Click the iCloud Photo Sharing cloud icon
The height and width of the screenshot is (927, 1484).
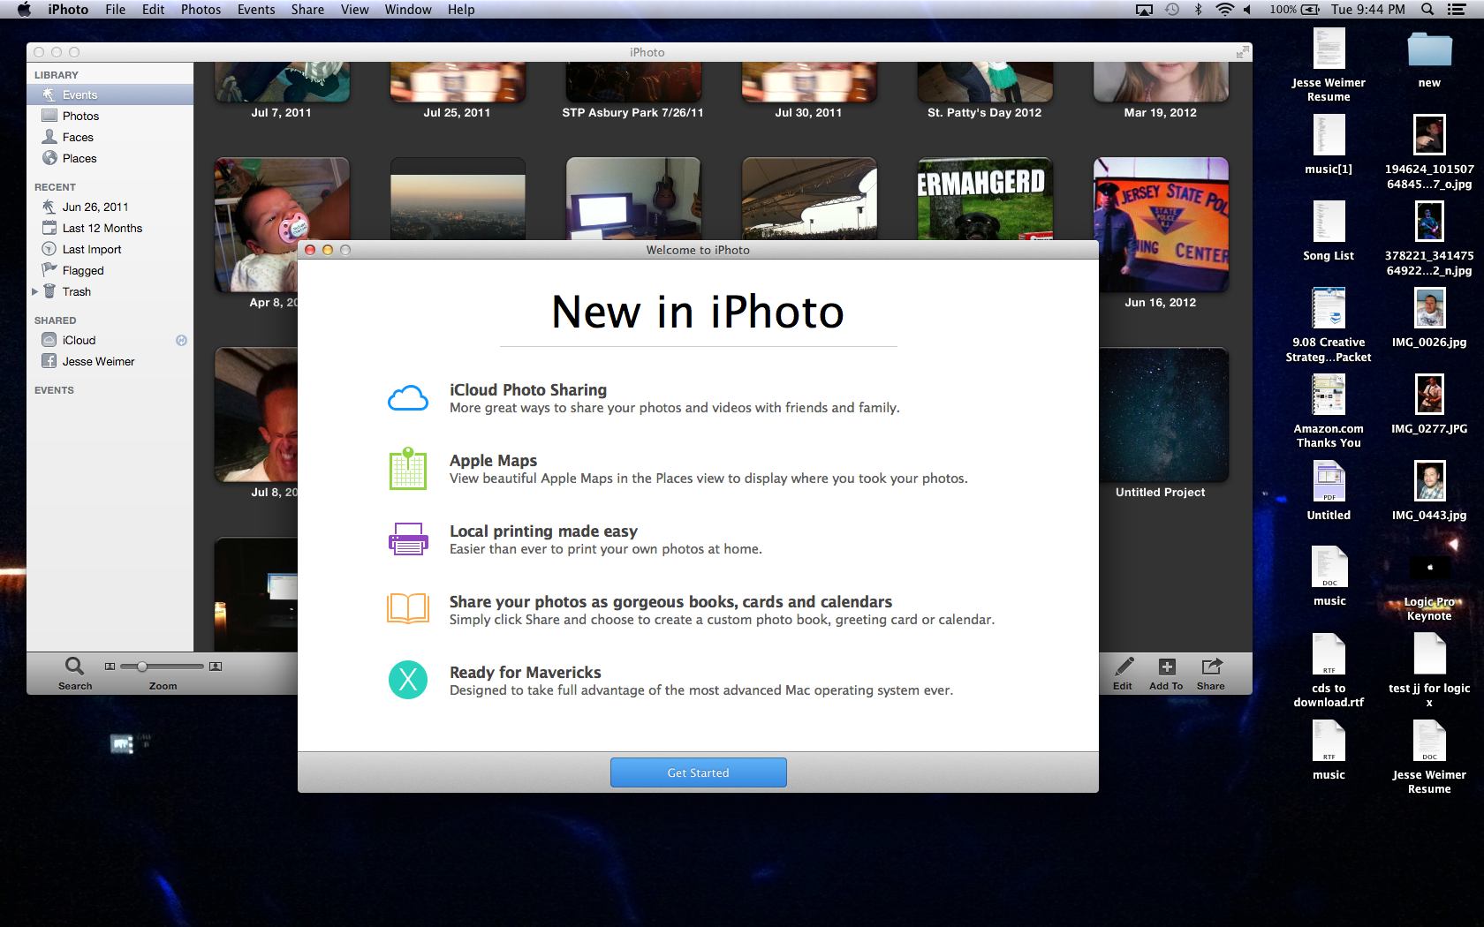click(x=408, y=399)
